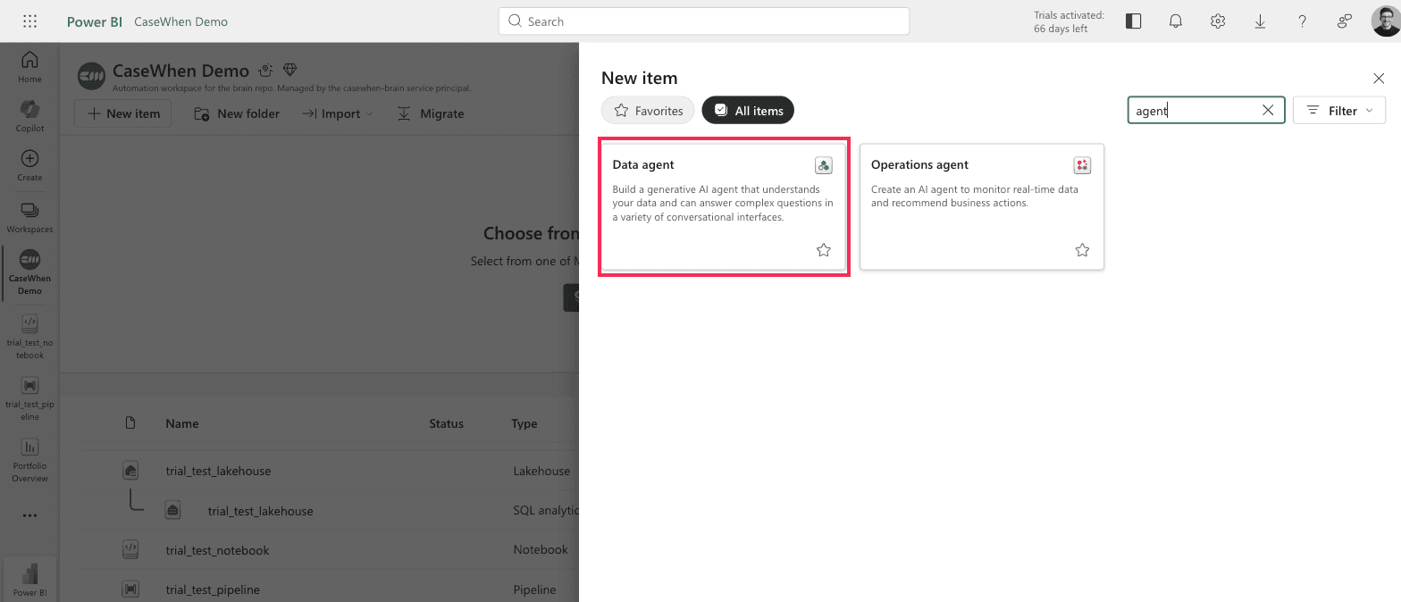Click the New folder button
The image size is (1401, 602).
(237, 113)
